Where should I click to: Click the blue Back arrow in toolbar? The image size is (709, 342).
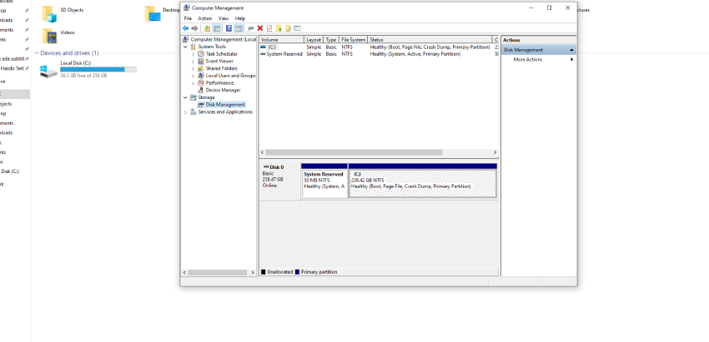[186, 28]
